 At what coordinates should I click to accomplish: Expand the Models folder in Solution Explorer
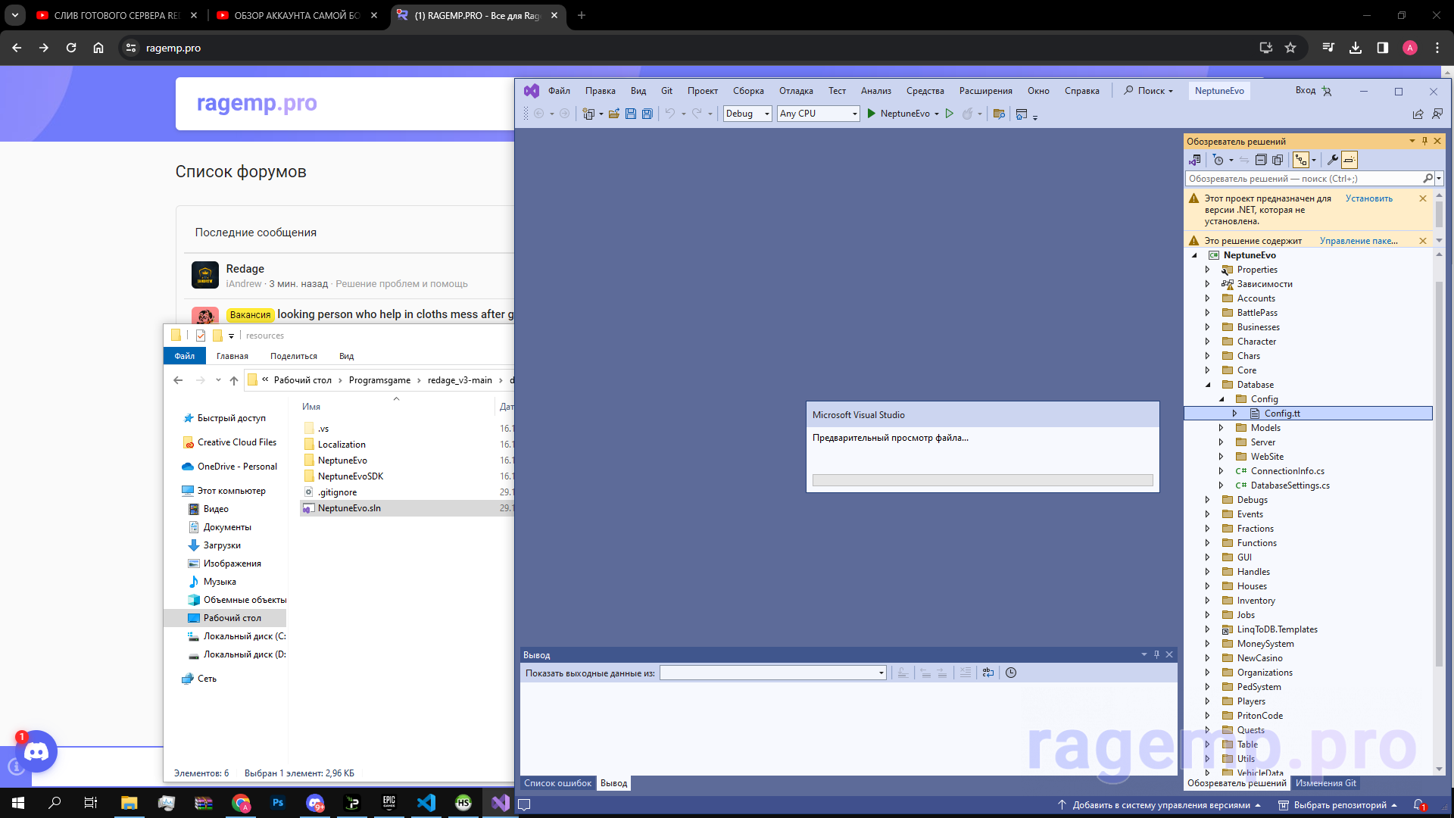coord(1222,428)
